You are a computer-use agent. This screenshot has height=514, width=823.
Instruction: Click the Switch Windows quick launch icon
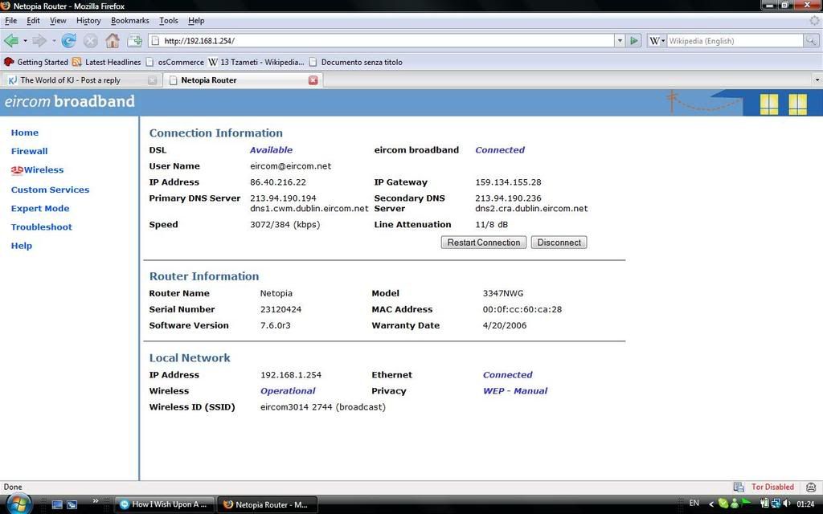[x=72, y=504]
